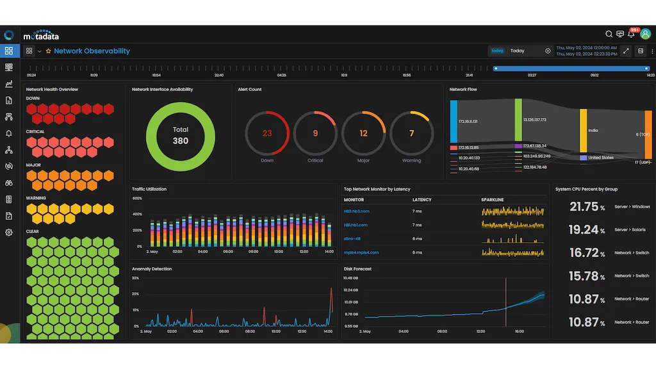
Task: Open the health monitor screen icon in the header
Action: tap(620, 35)
